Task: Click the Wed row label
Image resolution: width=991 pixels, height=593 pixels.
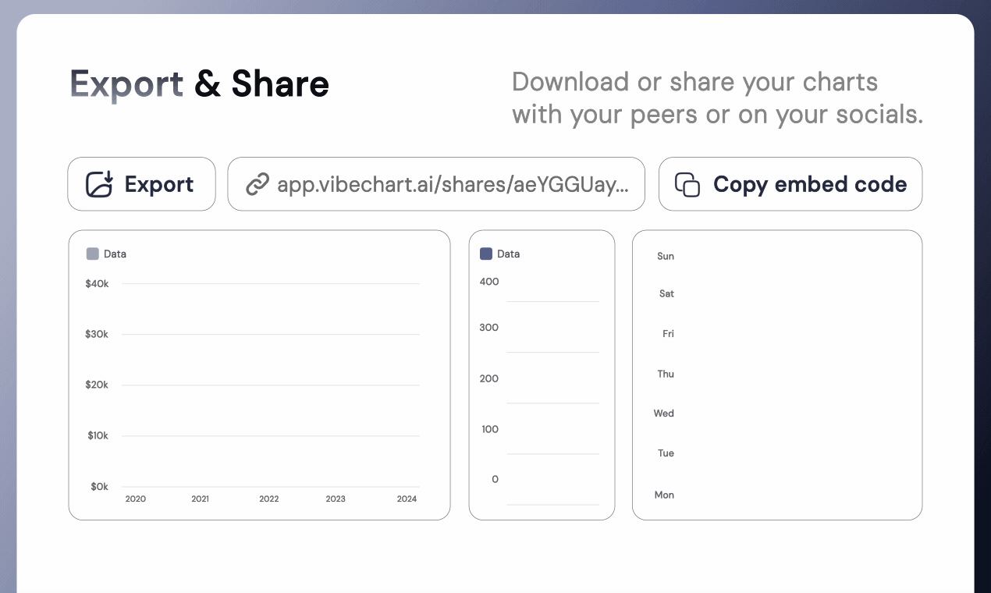Action: pos(664,414)
